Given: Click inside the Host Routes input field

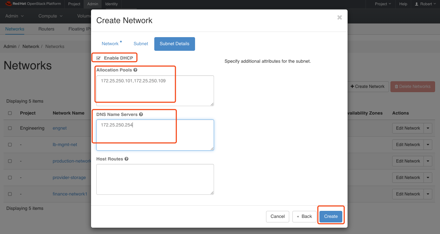Looking at the screenshot, I should tap(155, 179).
